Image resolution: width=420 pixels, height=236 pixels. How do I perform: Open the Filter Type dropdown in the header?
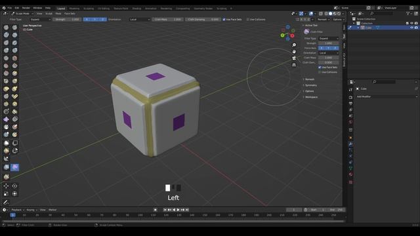40,20
